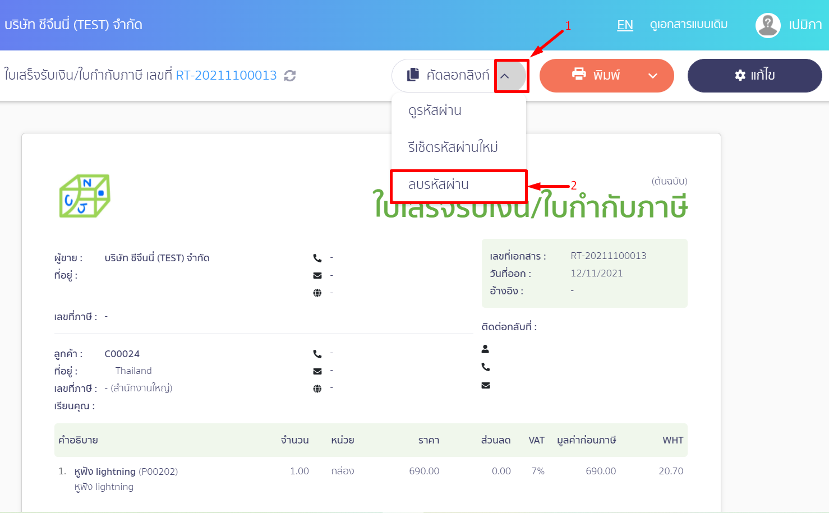Click issue date 12/11/2021
This screenshot has height=513, width=829.
597,273
